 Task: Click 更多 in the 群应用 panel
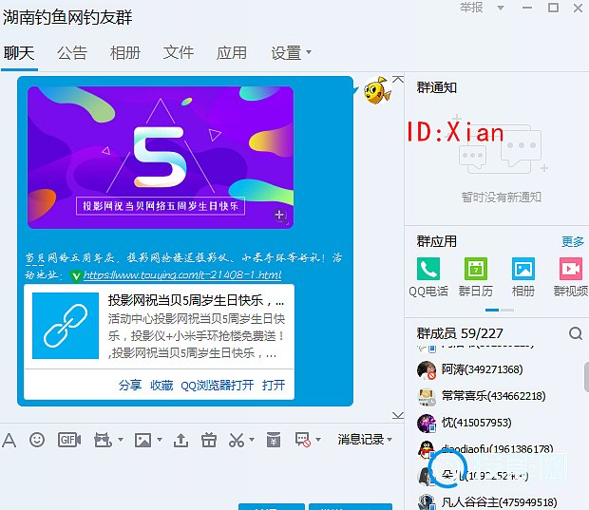pos(573,241)
